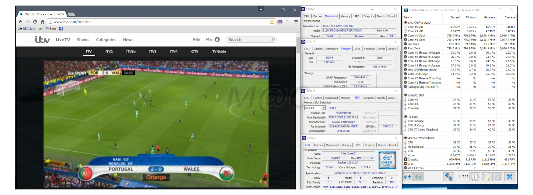Select the WHEA Errors row
The width and height of the screenshot is (533, 195).
[459, 168]
